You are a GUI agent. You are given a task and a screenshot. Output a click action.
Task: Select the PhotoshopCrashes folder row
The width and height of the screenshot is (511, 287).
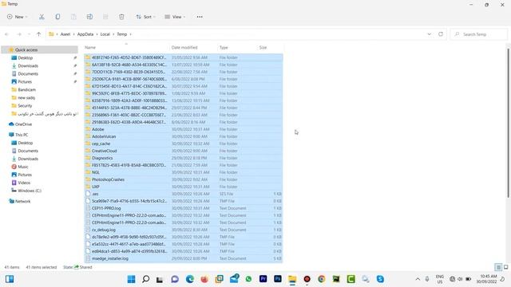(184, 179)
